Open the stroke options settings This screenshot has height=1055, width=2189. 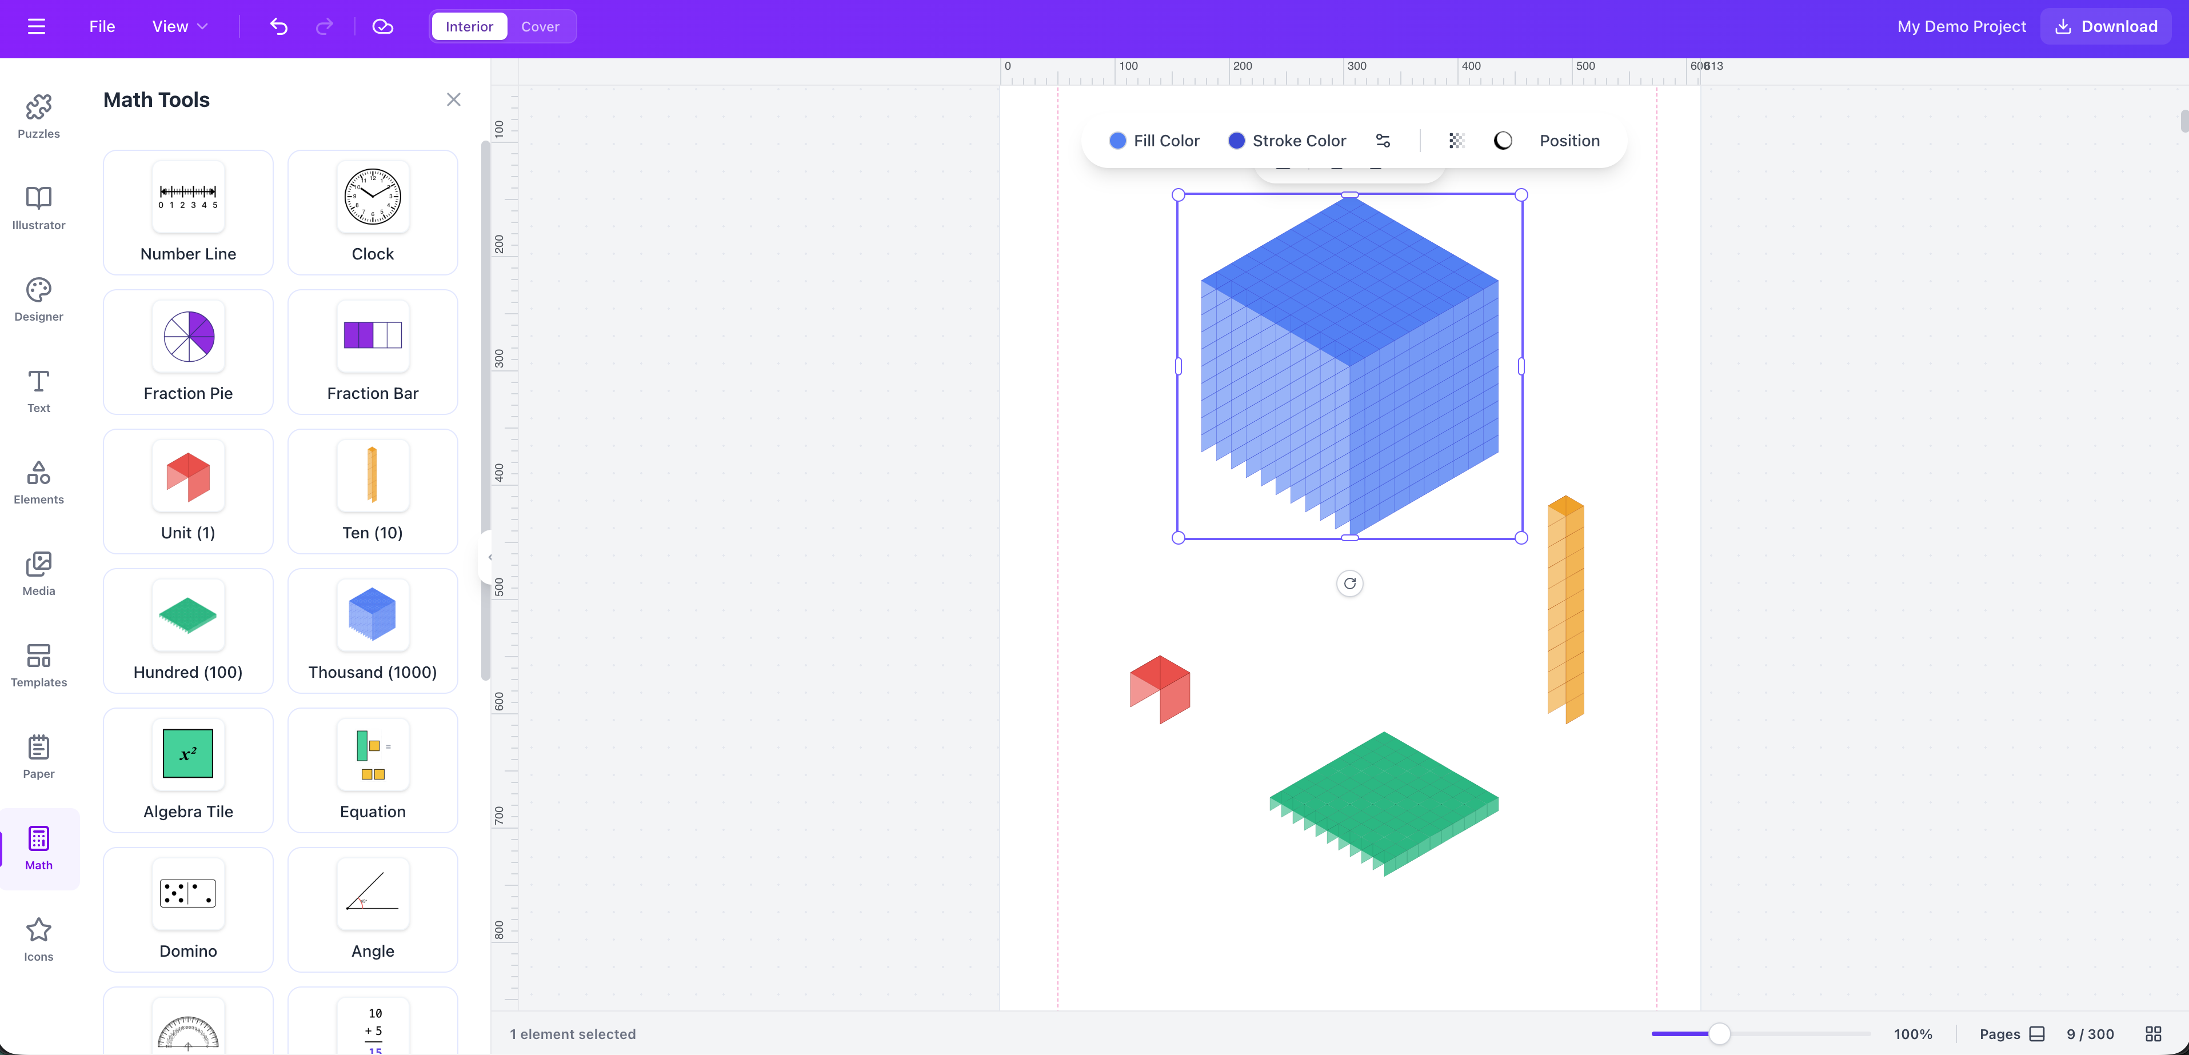pos(1384,140)
